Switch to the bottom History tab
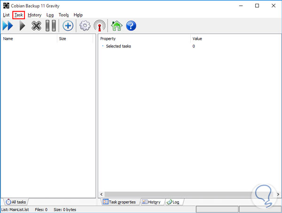 [x=152, y=202]
